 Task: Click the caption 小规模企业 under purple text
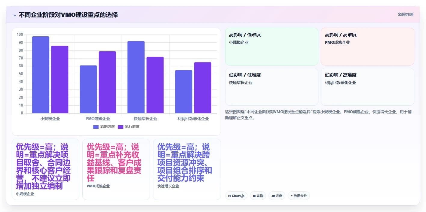pos(25,194)
